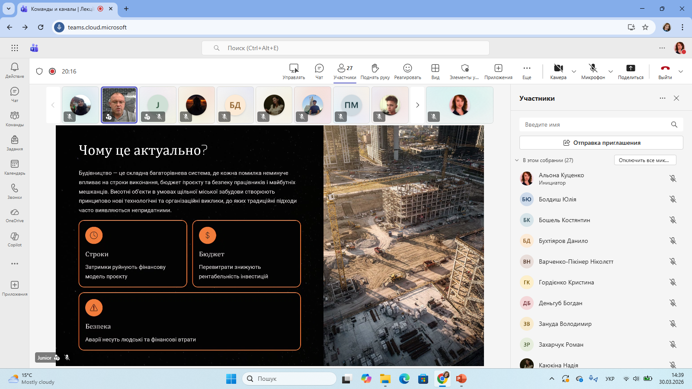Click the 'Отправка приглашения' button
Viewport: 692px width, 389px height.
[x=601, y=143]
